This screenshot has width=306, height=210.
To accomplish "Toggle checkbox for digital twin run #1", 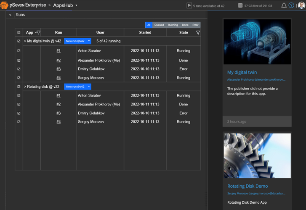I will [x=19, y=51].
